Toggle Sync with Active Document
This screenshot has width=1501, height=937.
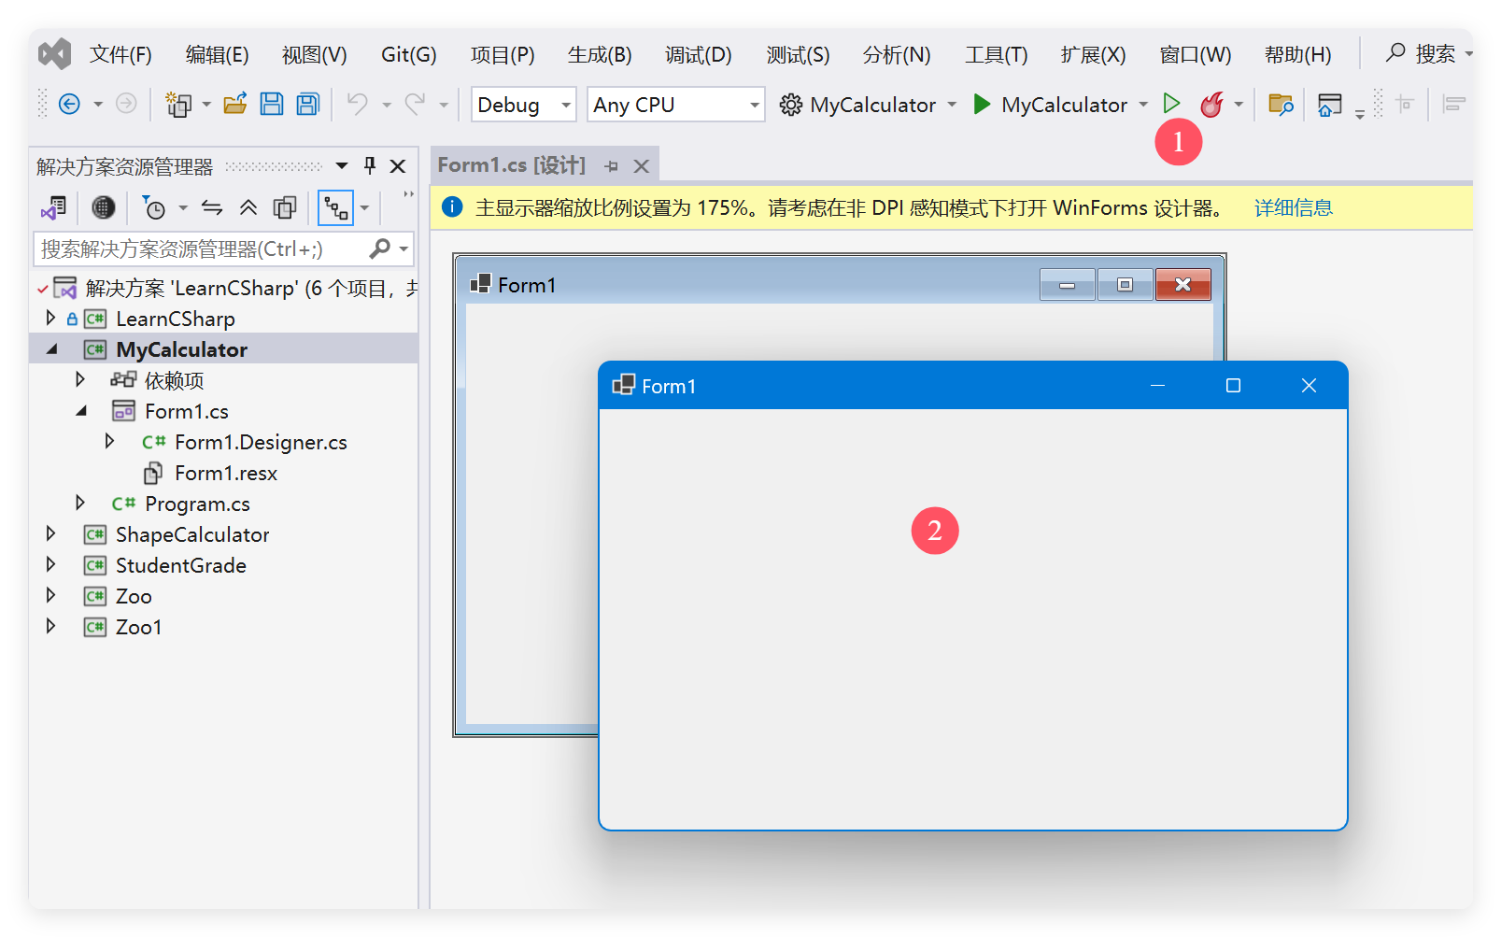click(x=212, y=207)
